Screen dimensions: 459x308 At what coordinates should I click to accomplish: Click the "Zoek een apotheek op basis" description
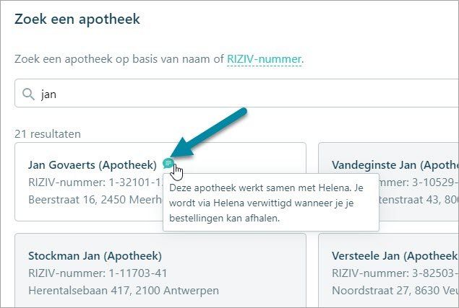[159, 59]
